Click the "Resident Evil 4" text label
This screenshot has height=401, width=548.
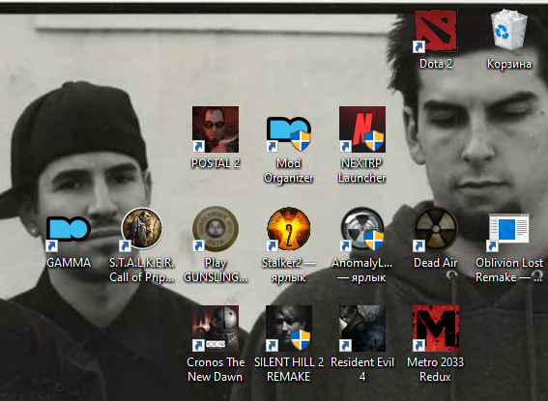(362, 369)
